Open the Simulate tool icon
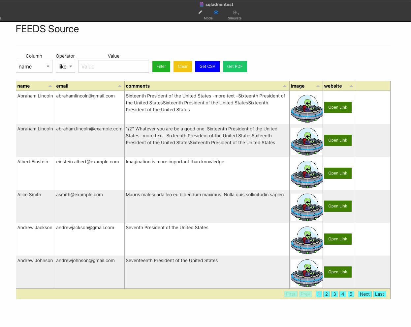Viewport: 411px width, 327px height. click(234, 12)
